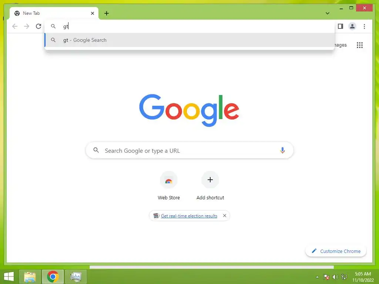Click the Customize Chrome button
Screen dimensions: 379x284
pyautogui.click(x=336, y=251)
